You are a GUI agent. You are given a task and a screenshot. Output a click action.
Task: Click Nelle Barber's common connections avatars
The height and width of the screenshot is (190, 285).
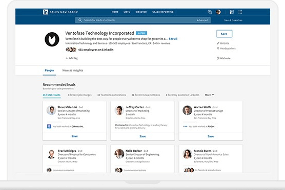(x=119, y=170)
